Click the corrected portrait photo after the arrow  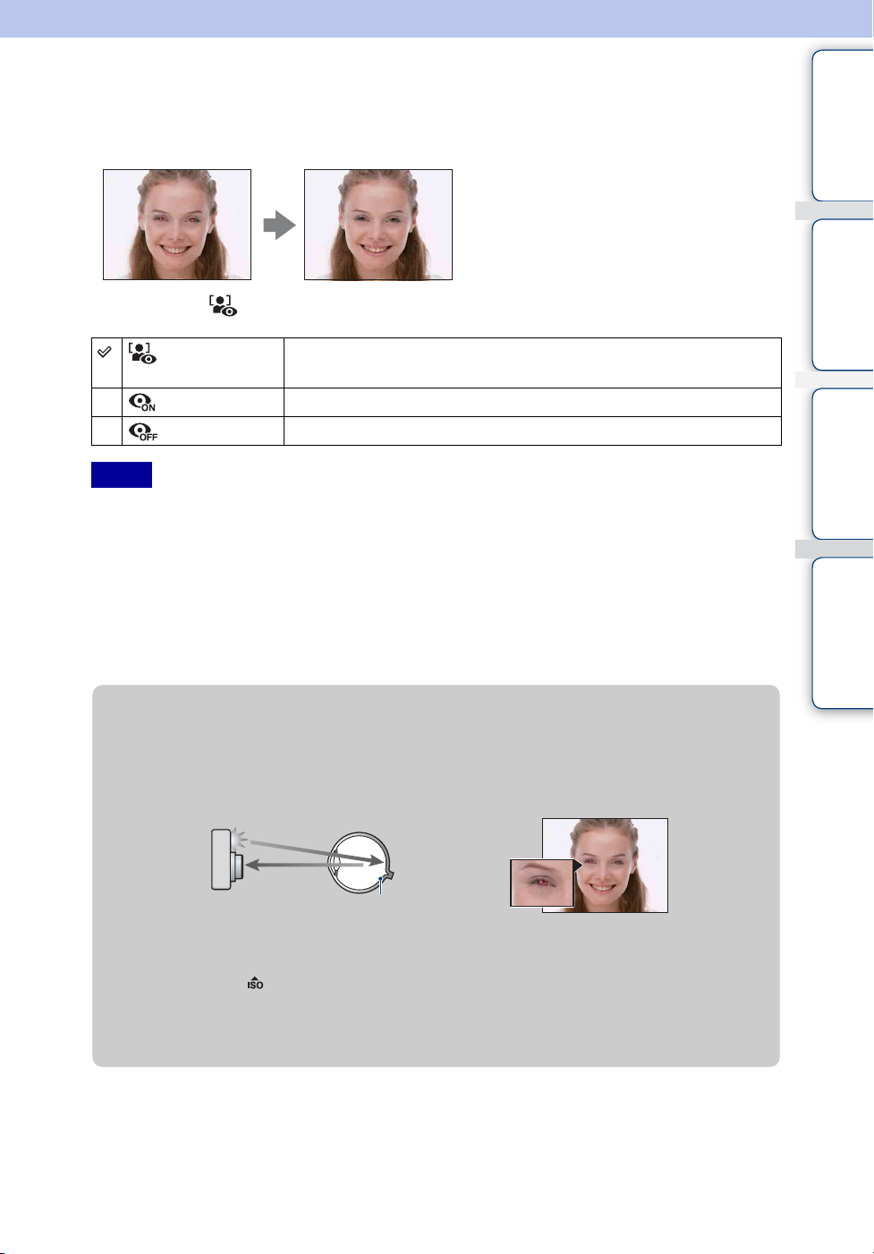(378, 225)
